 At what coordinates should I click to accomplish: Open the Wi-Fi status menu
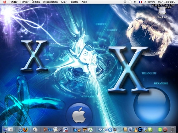point(125,2)
